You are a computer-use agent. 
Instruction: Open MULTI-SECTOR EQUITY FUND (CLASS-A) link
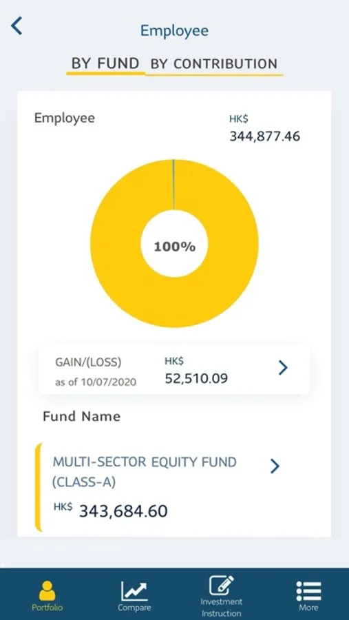tap(145, 472)
